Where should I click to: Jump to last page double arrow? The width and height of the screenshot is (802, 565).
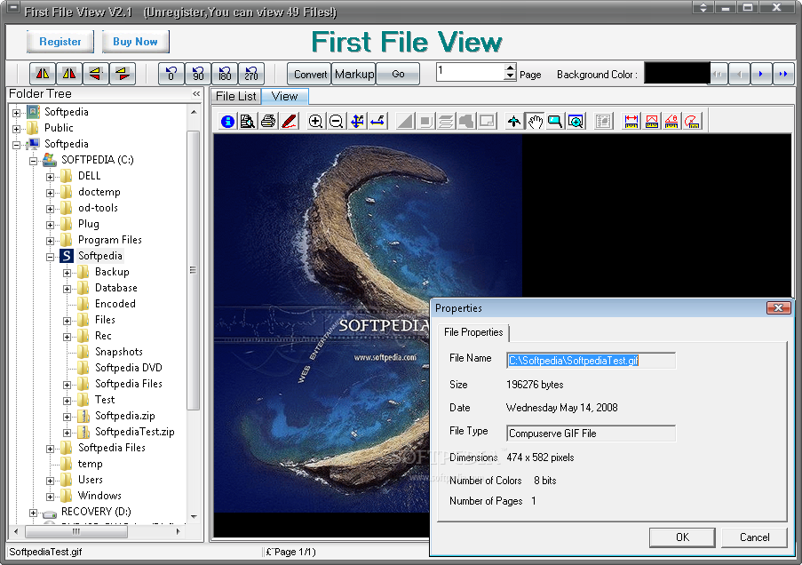(x=783, y=74)
